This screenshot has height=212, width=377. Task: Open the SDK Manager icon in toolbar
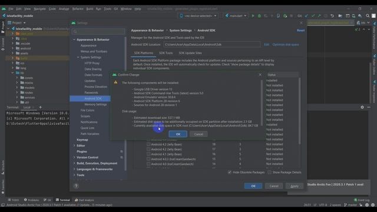pos(360,16)
